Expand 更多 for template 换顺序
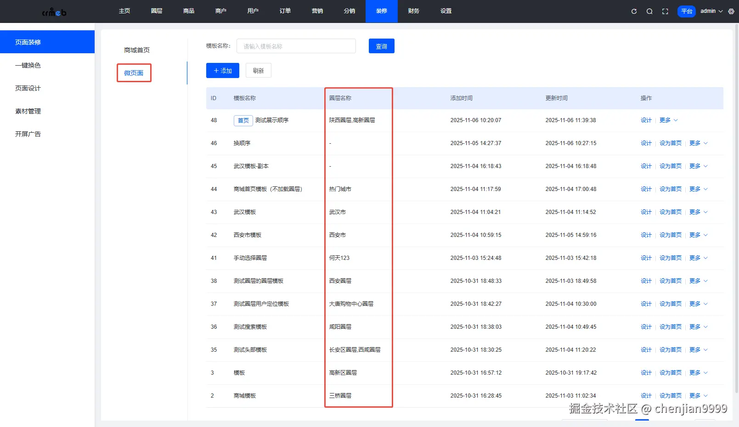739x427 pixels. tap(699, 143)
